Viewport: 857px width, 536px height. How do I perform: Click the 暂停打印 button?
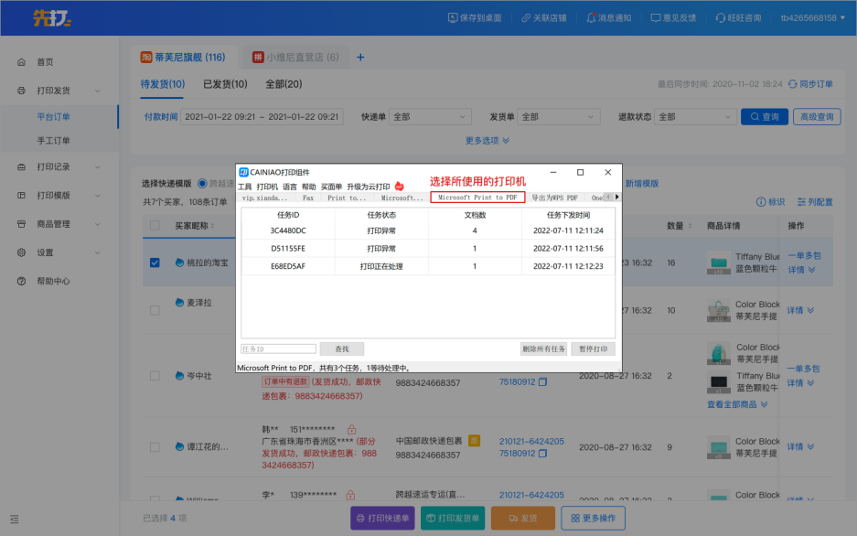(x=593, y=348)
